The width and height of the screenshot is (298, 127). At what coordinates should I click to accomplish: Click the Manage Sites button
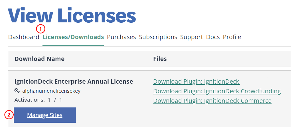pos(45,115)
